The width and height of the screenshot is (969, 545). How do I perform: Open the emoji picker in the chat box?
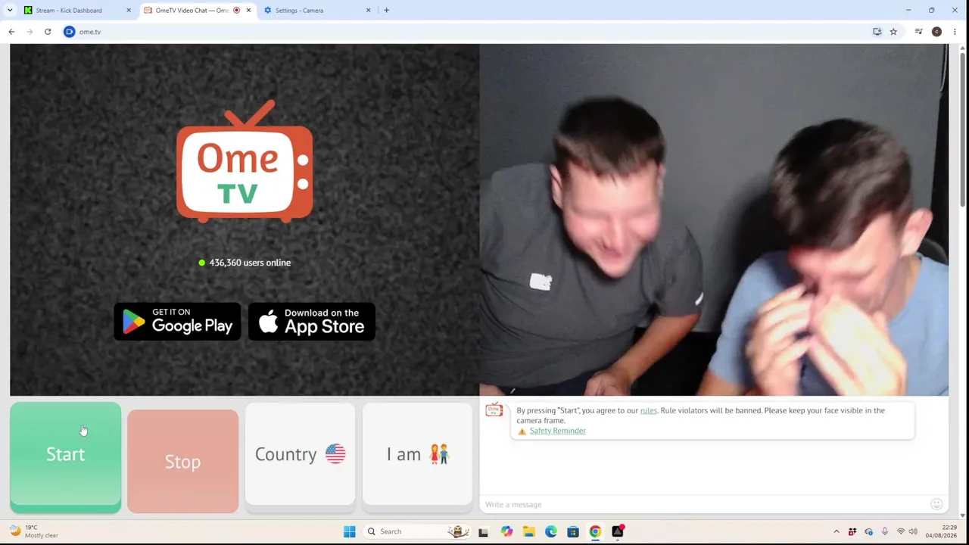pyautogui.click(x=936, y=504)
